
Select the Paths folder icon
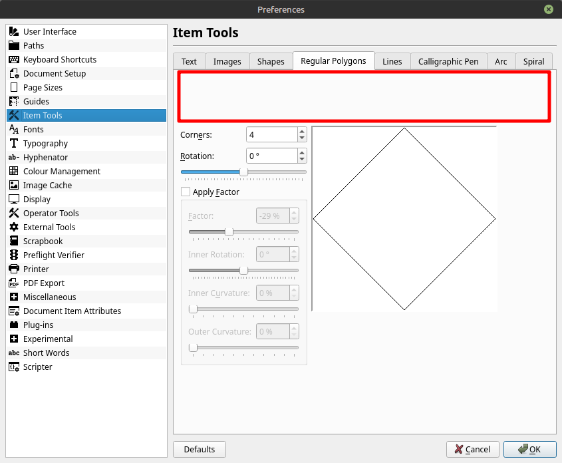tap(14, 46)
